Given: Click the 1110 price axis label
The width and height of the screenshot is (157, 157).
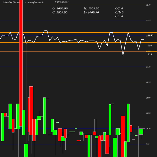Looking at the screenshot, I should [x=148, y=67].
